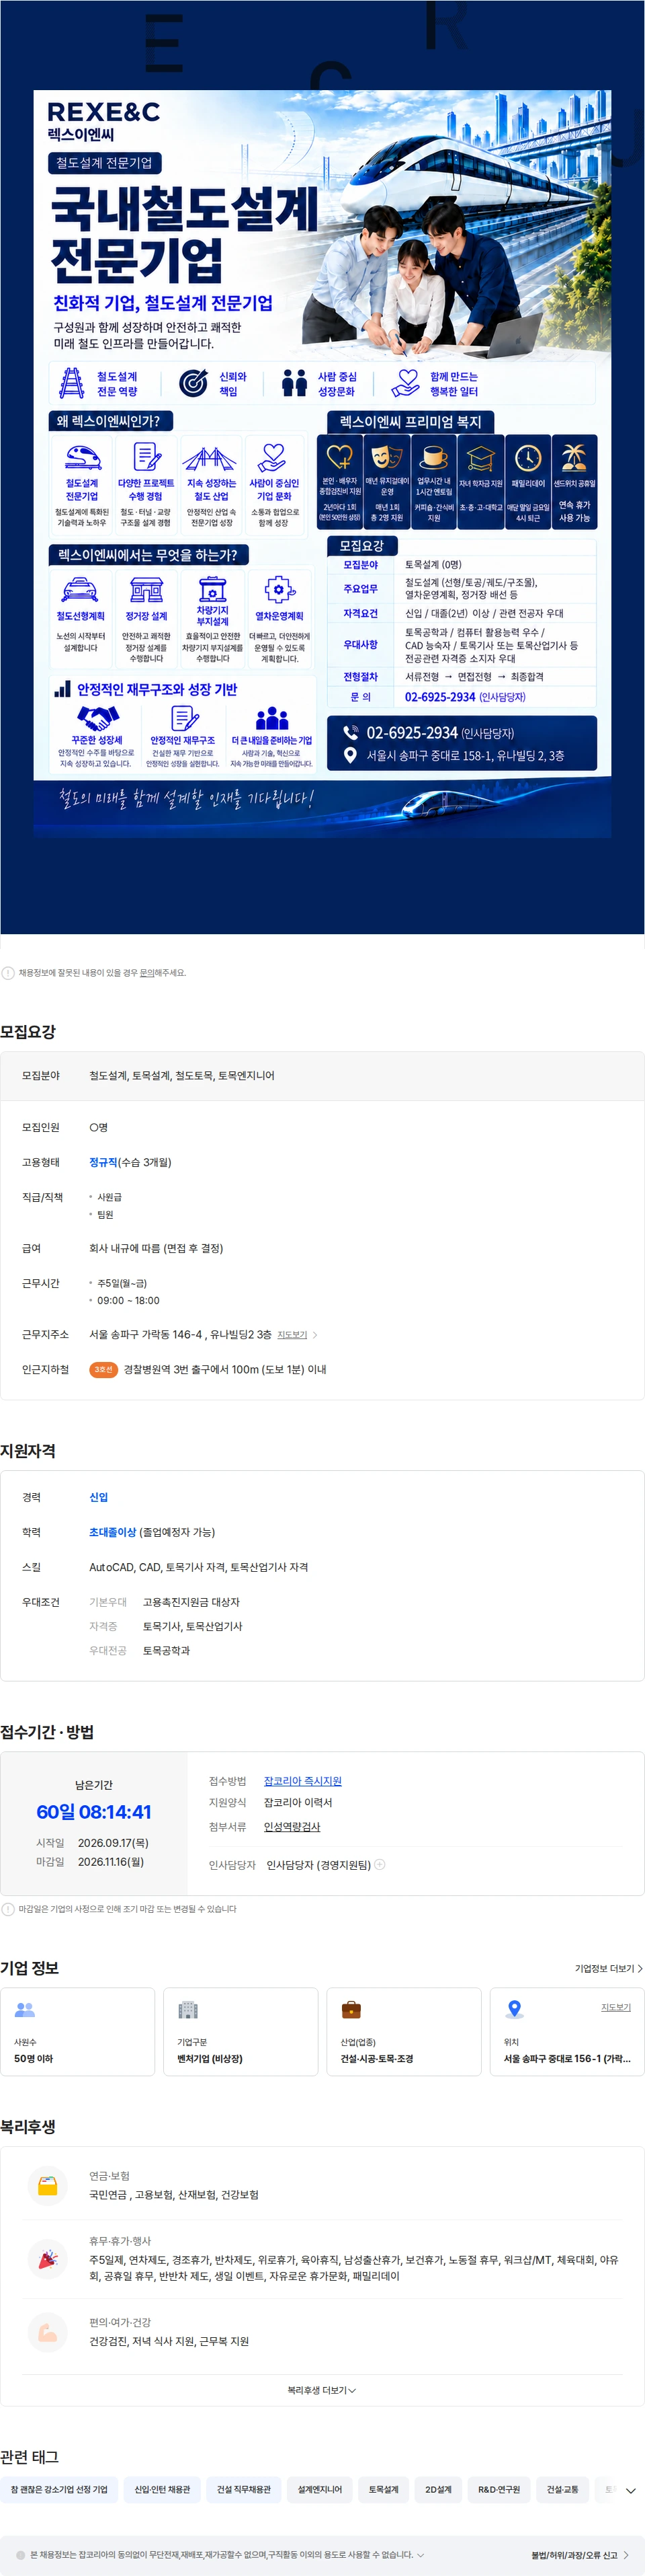The width and height of the screenshot is (645, 2576).
Task: Click the palm tree icon for 샌드위치 공휴일
Action: (574, 457)
